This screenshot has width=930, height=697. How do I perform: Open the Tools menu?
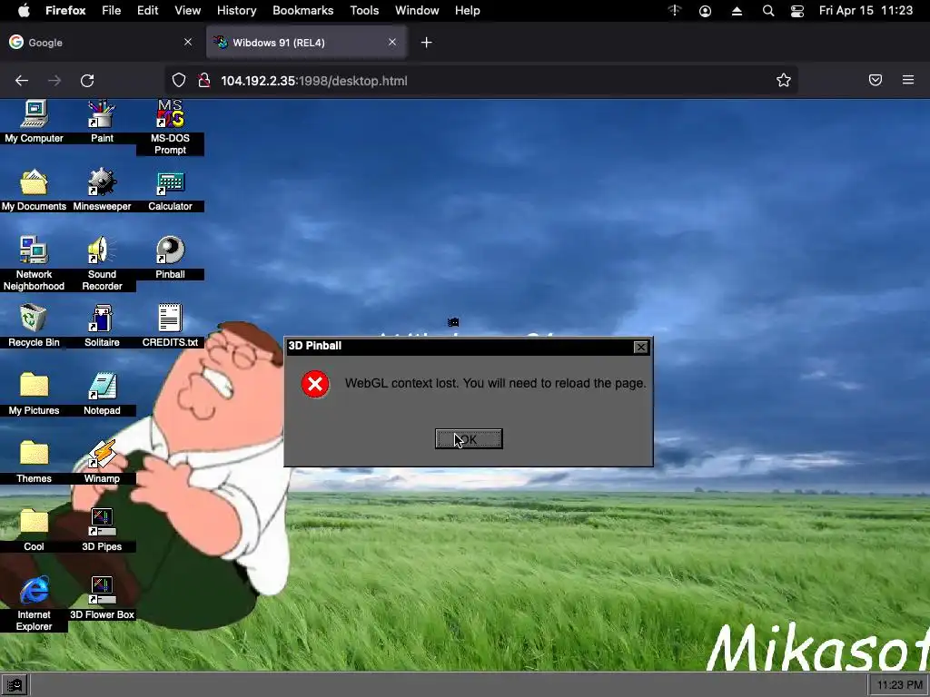coord(364,11)
